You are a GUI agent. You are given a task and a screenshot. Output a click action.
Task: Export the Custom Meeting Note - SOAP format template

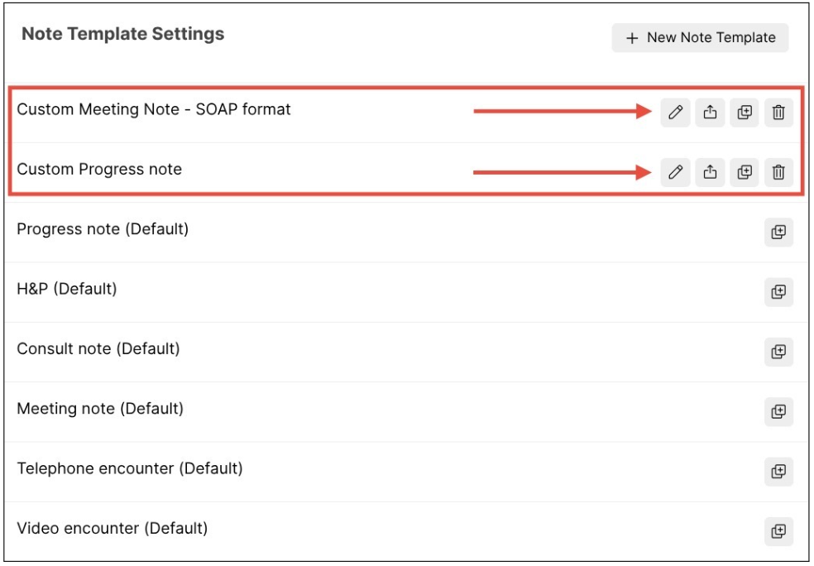709,111
